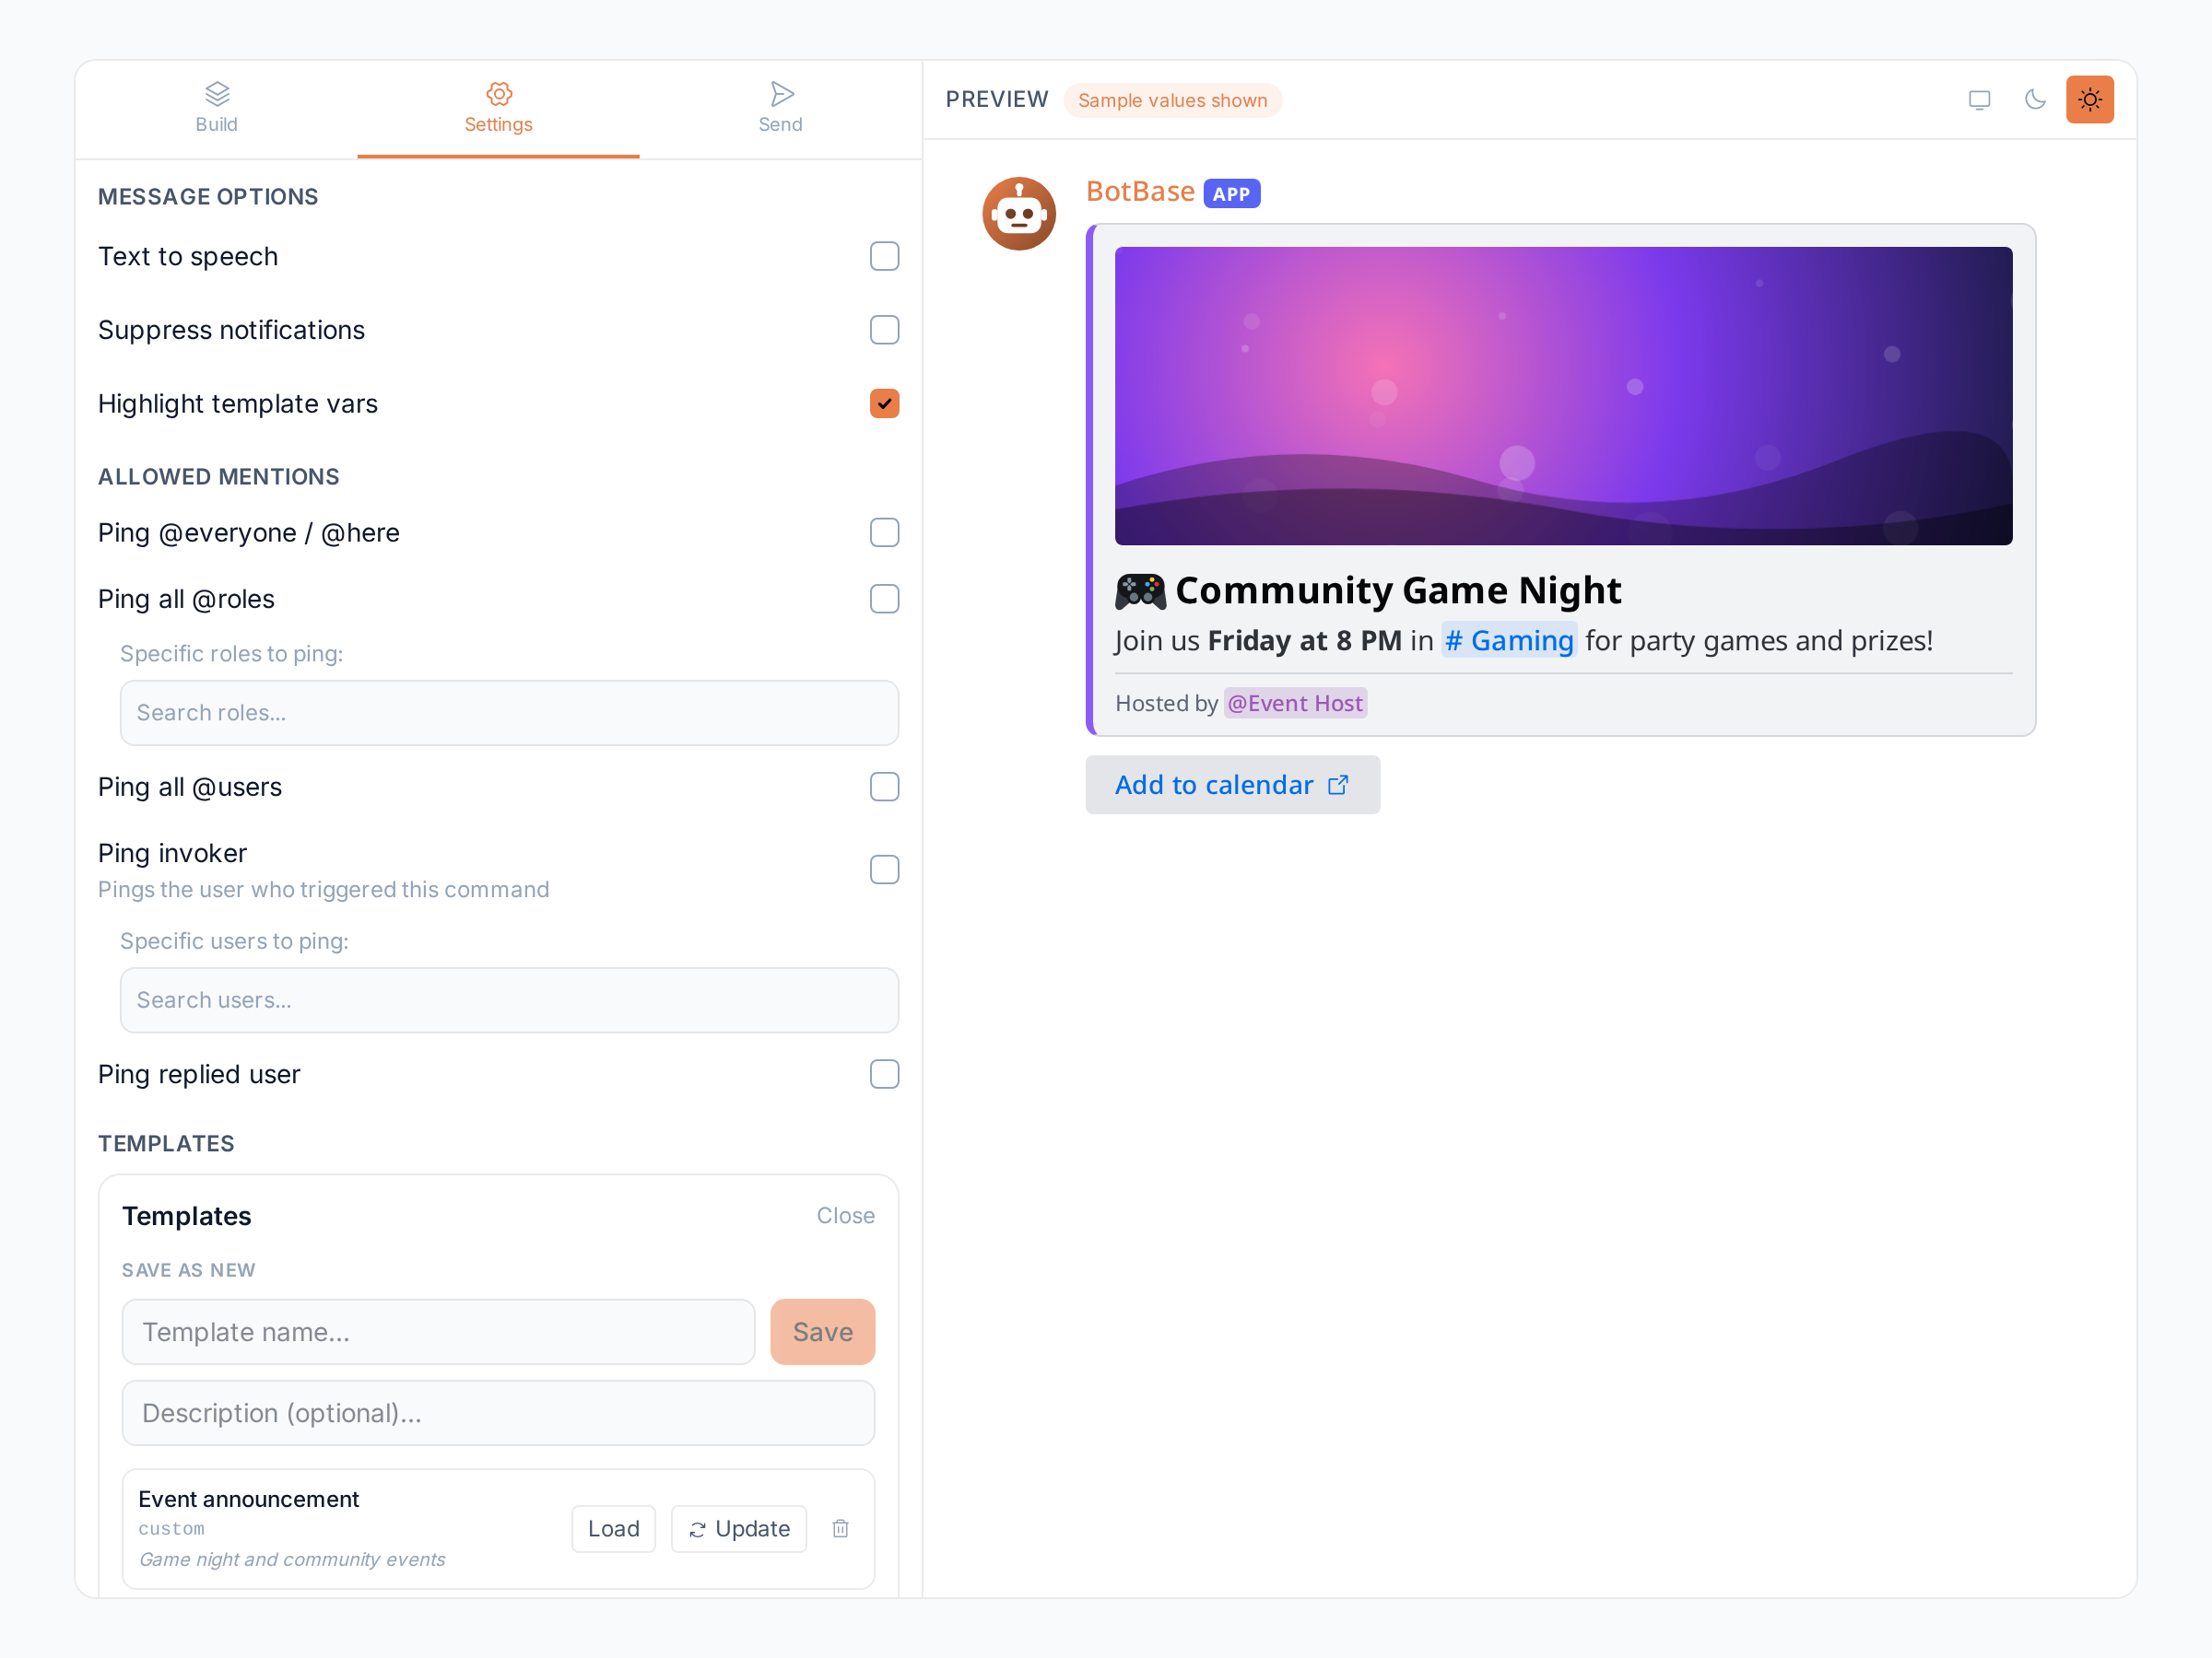The image size is (2212, 1658).
Task: Close the Templates panel
Action: click(845, 1215)
